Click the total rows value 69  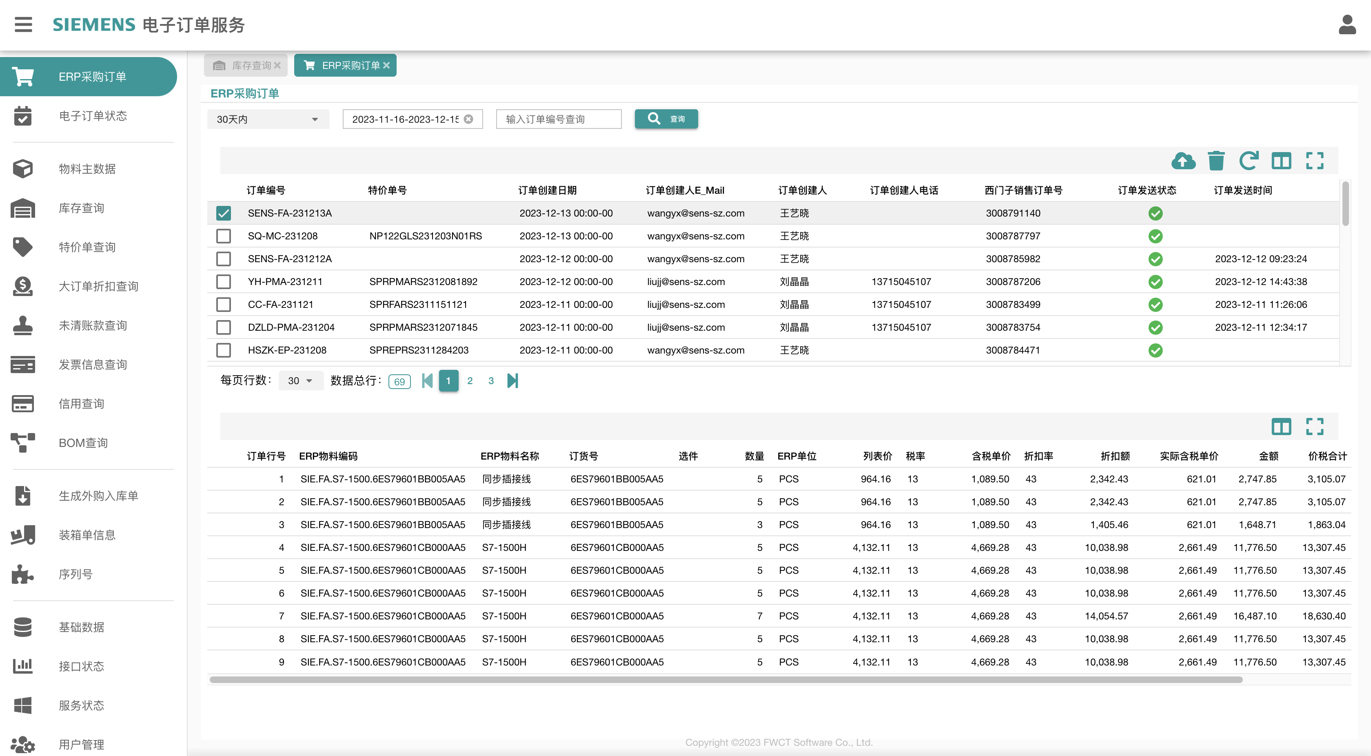point(400,381)
